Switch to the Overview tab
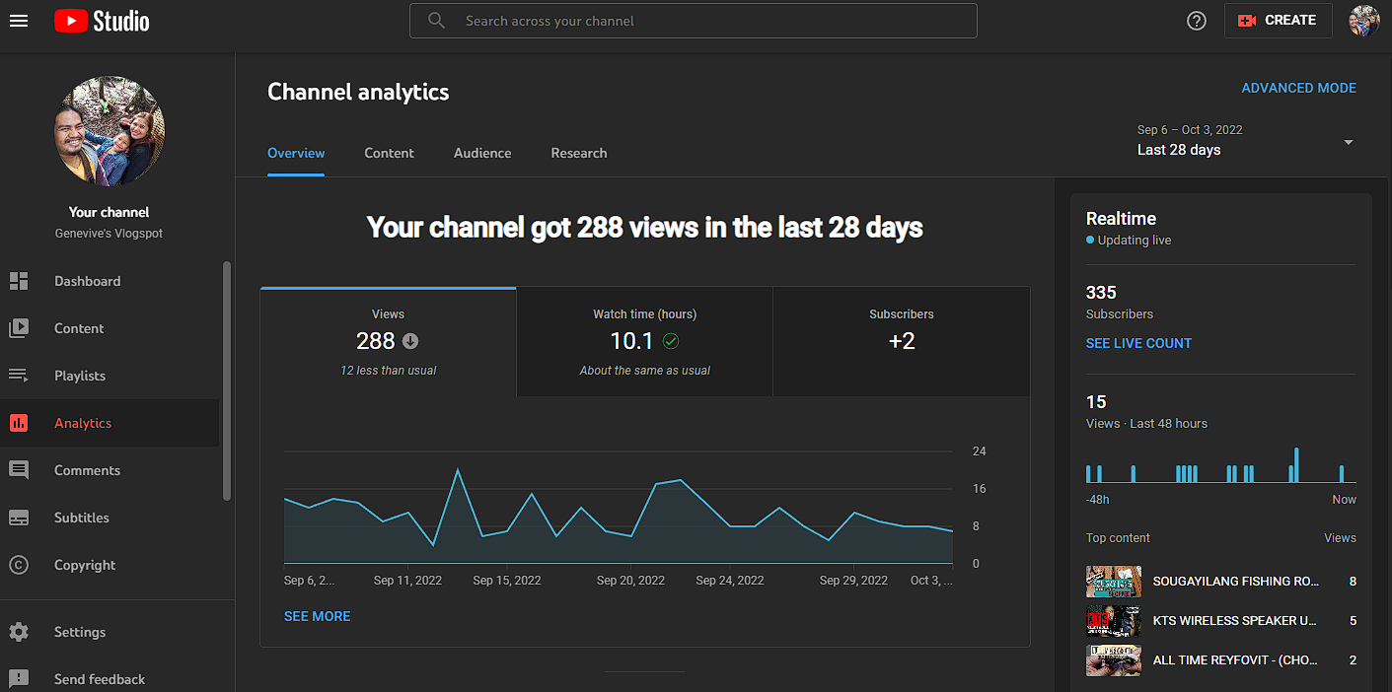 click(x=296, y=153)
